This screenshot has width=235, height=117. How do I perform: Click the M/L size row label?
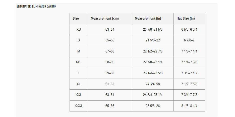coord(79,62)
